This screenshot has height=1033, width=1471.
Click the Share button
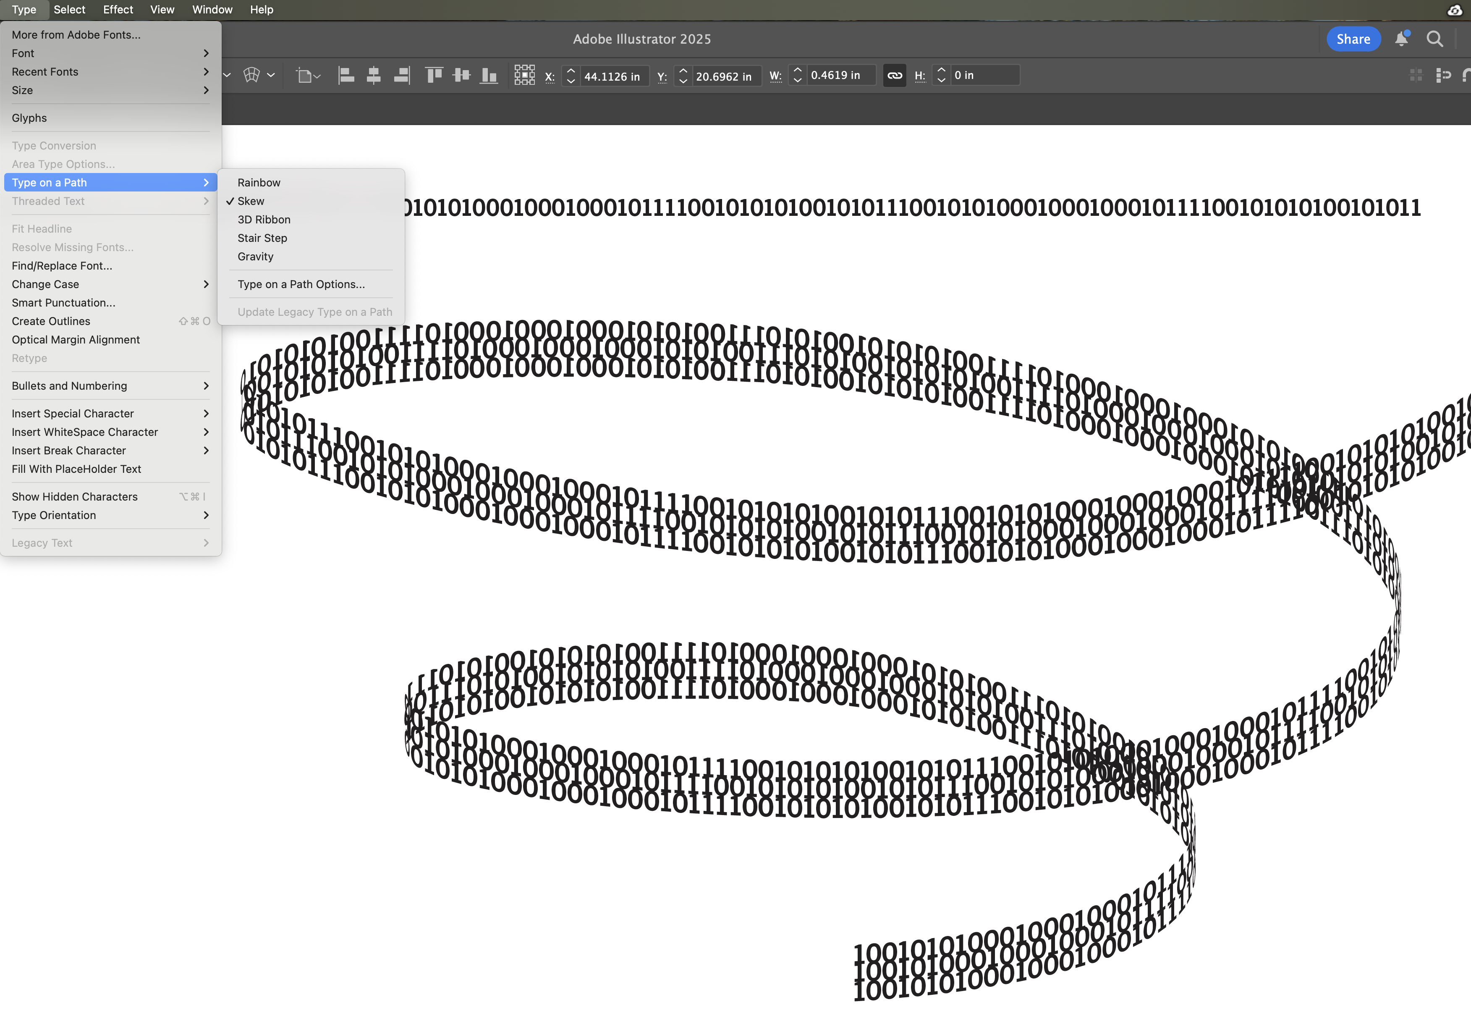(x=1353, y=39)
